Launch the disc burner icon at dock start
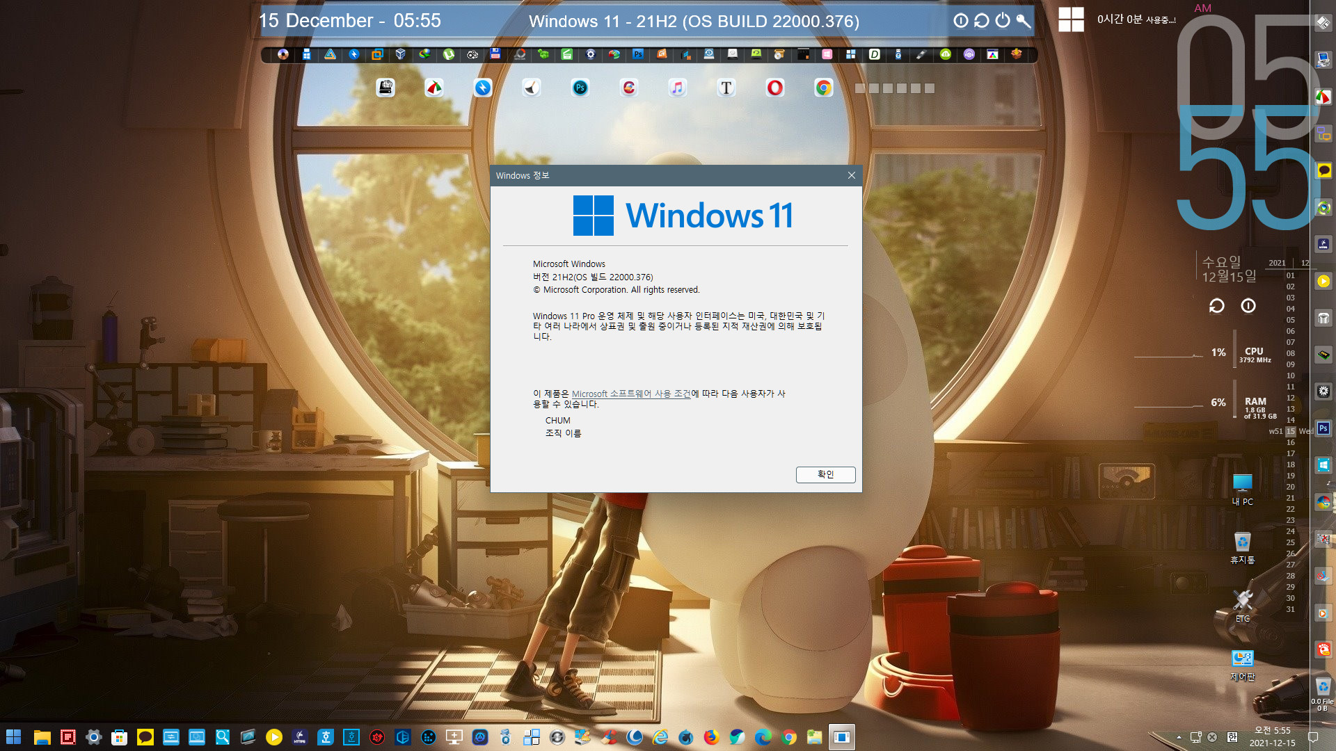The width and height of the screenshot is (1336, 751). (283, 54)
